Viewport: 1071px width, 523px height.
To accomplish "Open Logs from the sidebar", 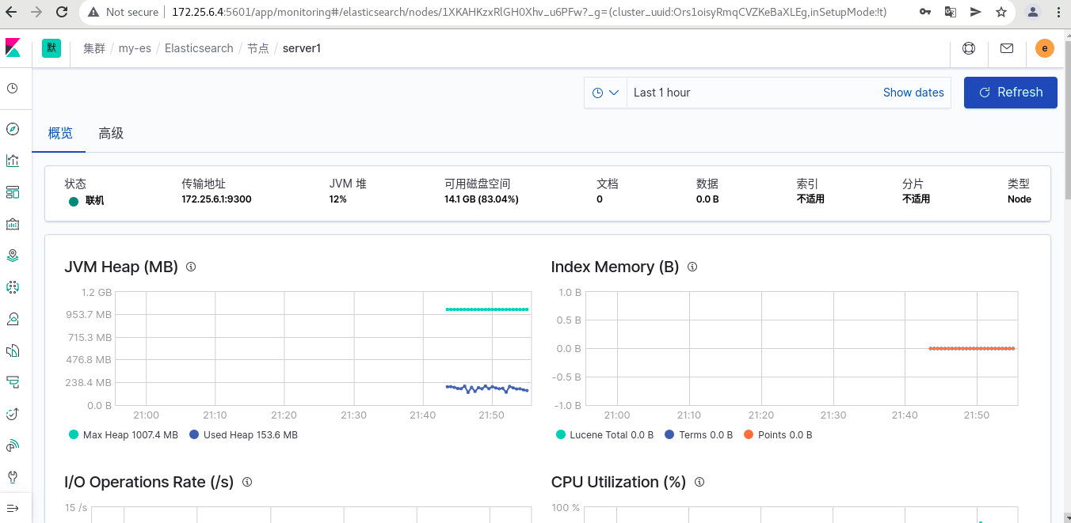I will click(12, 351).
